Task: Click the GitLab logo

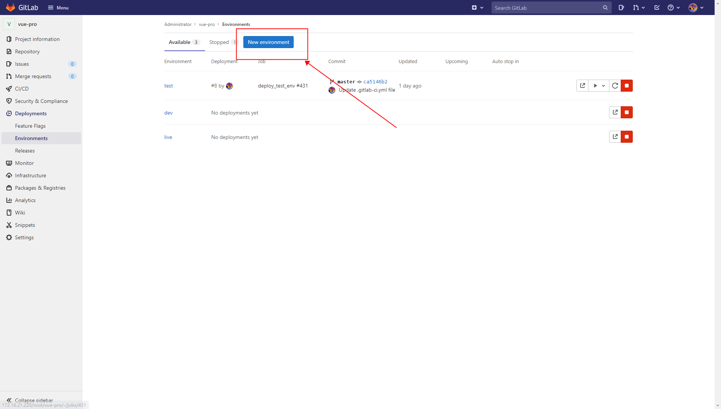Action: pos(11,8)
